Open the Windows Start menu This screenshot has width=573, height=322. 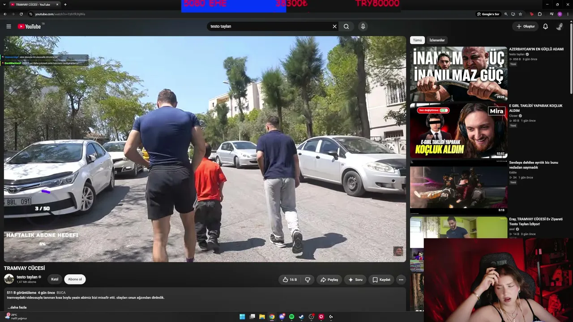(x=242, y=317)
